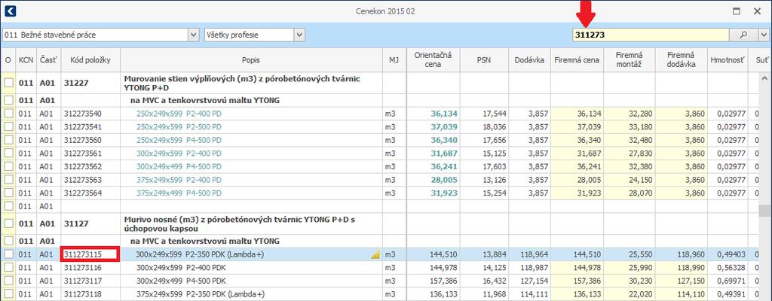
Task: Click the 'Firemná dodávka' column header
Action: click(682, 60)
